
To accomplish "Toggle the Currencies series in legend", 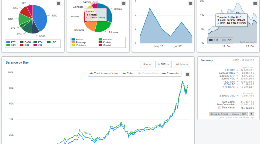I will point(171,74).
